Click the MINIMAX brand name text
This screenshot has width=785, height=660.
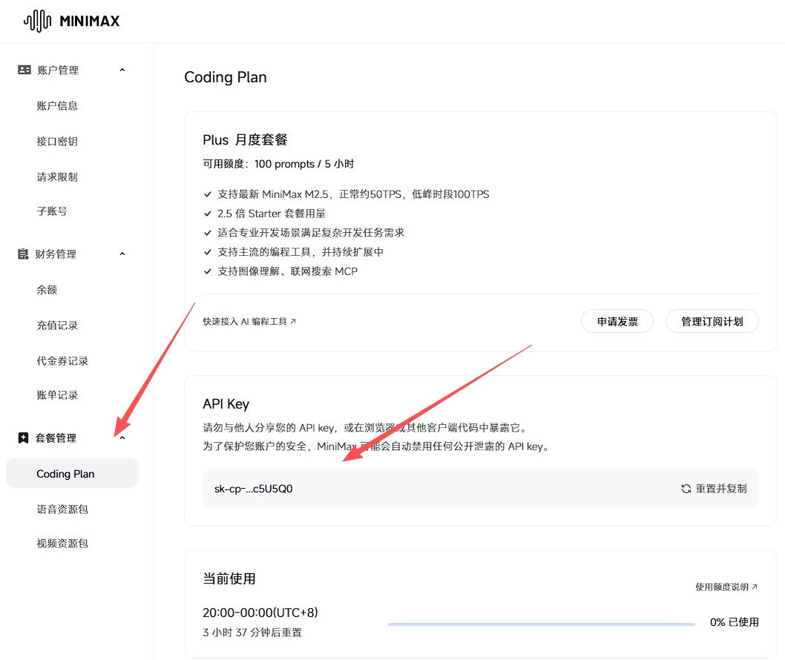click(90, 21)
